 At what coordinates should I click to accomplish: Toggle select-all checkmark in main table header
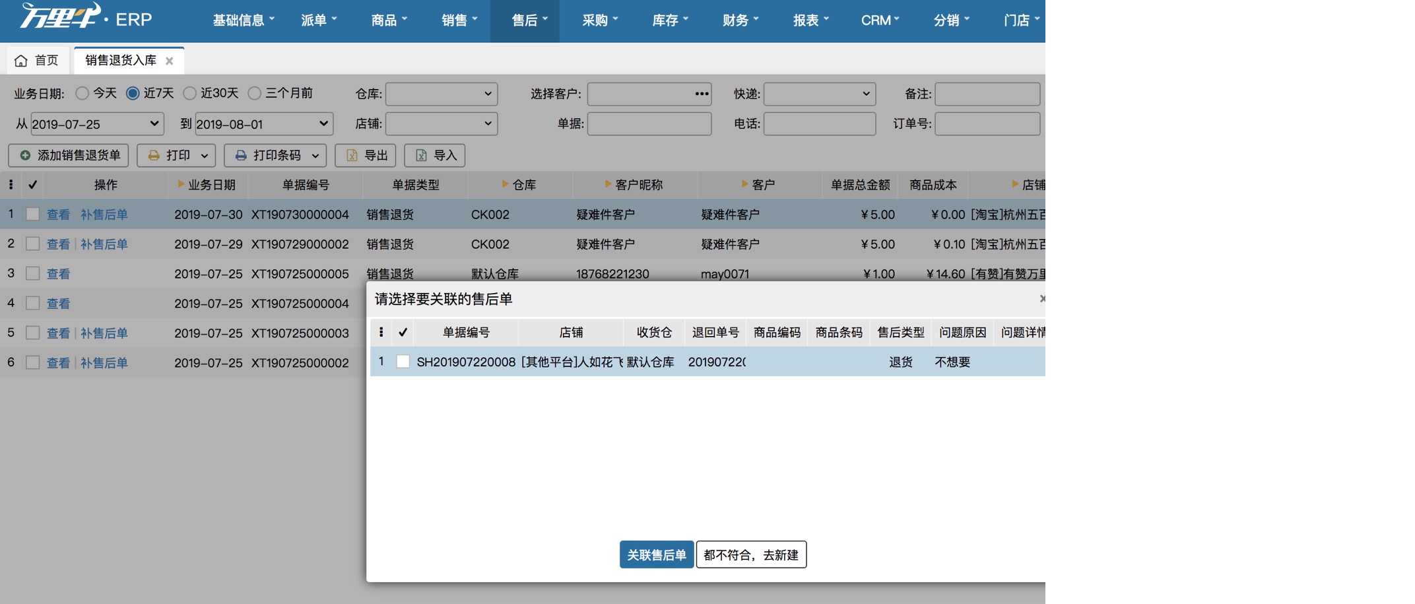[x=32, y=185]
